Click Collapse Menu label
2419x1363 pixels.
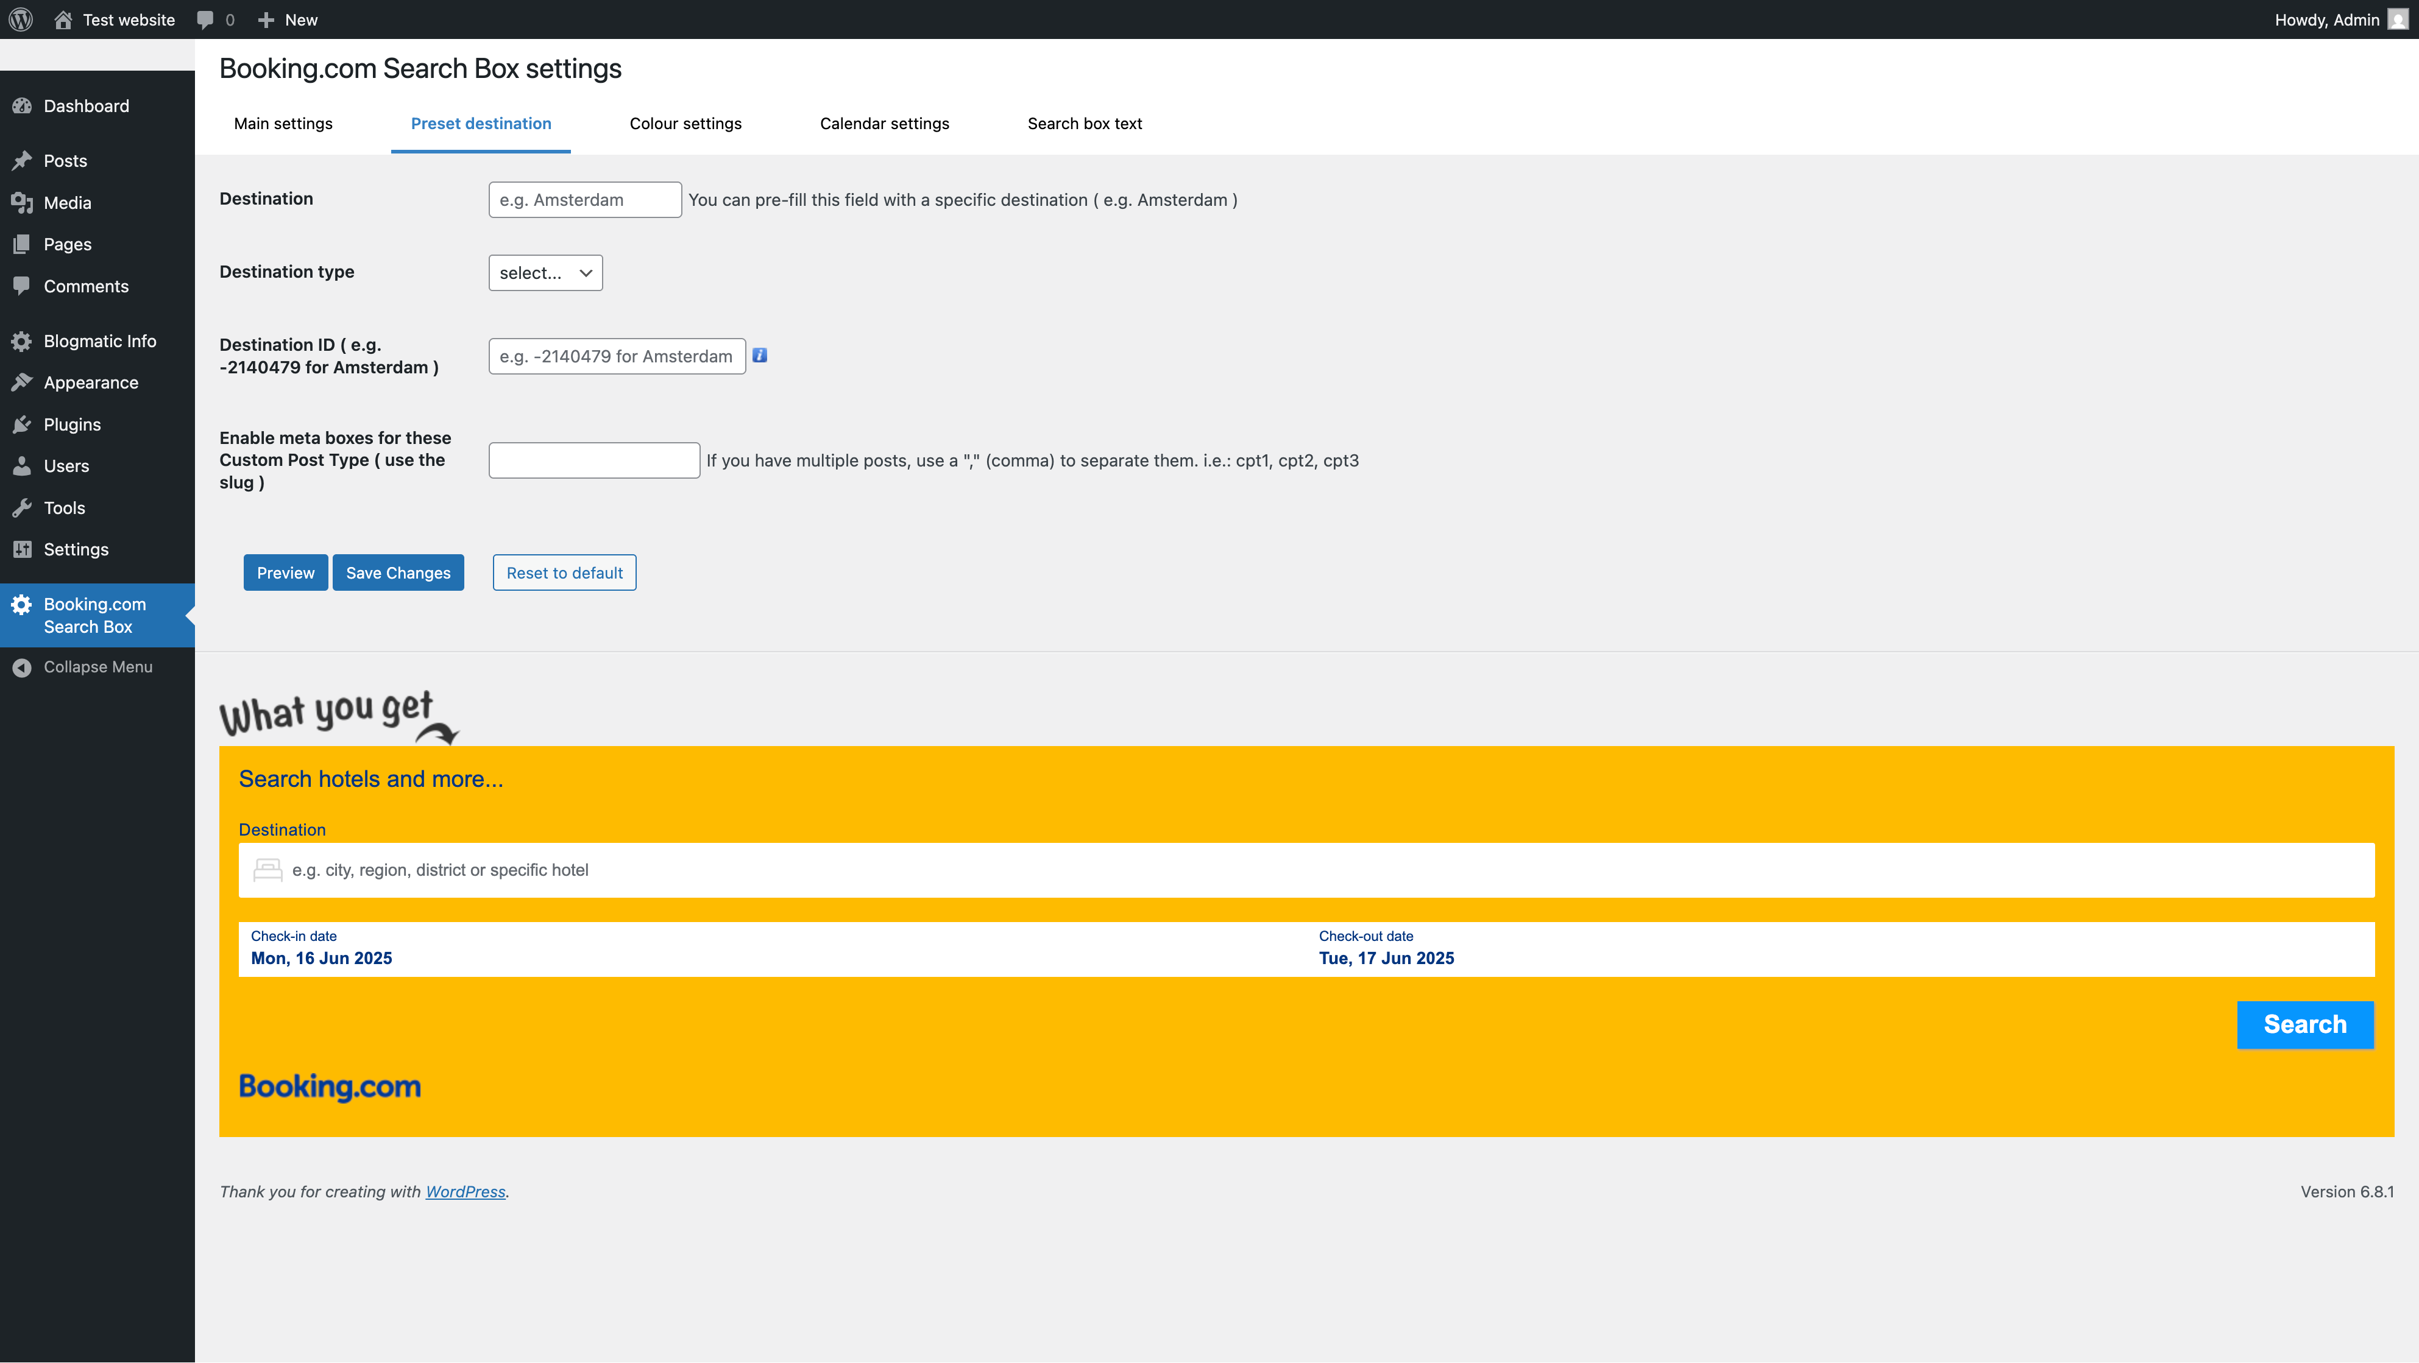click(x=97, y=667)
